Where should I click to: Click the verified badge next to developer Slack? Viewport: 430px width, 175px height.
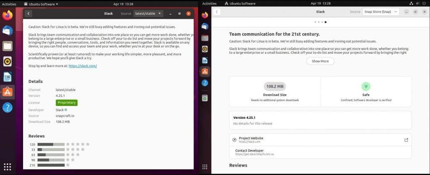66,110
